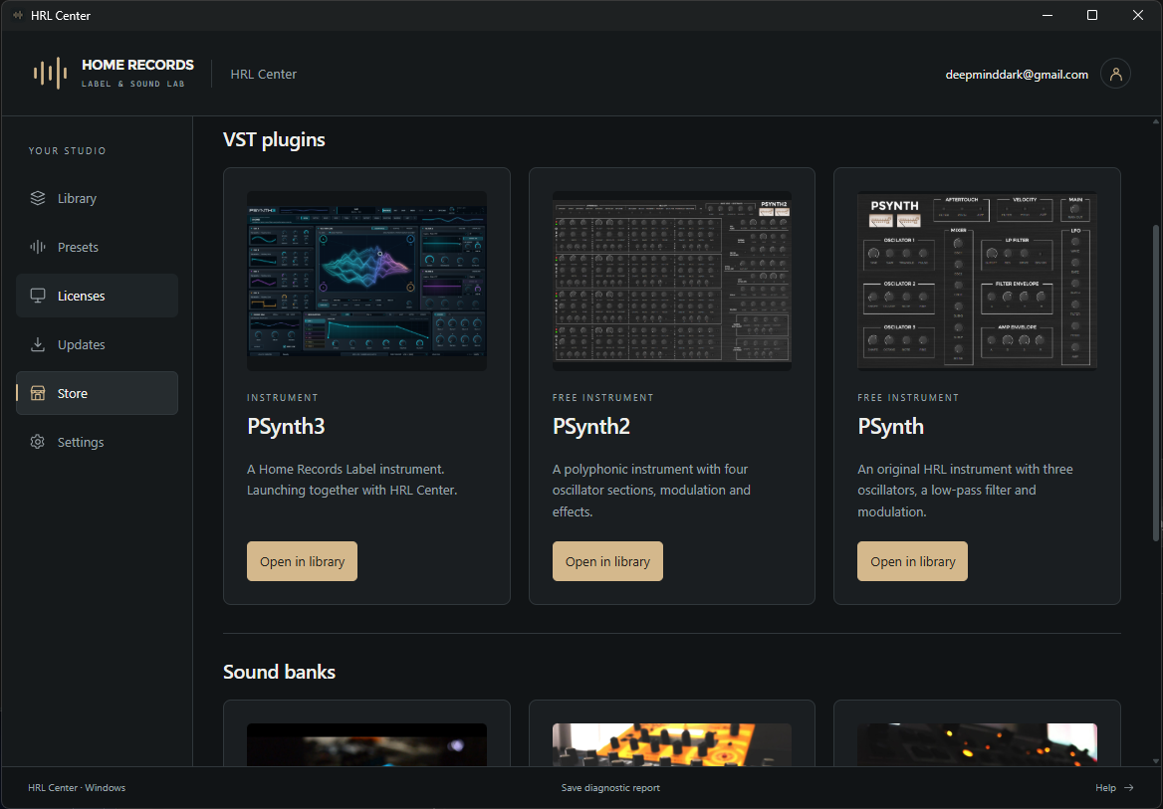Click the PSynth2 interface thumbnail

pyautogui.click(x=672, y=281)
